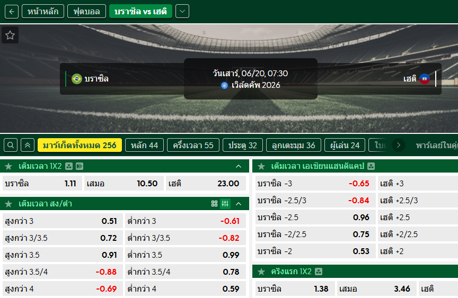Click เวิลด์คัพ 2026 league name
458x298 pixels.
point(256,85)
